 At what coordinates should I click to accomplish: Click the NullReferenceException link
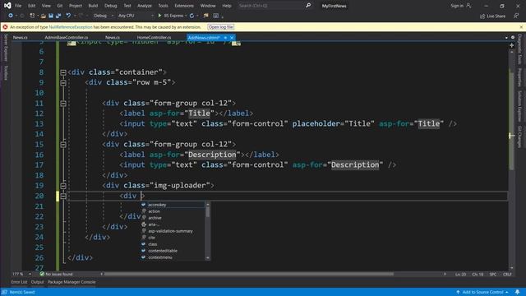pyautogui.click(x=71, y=27)
